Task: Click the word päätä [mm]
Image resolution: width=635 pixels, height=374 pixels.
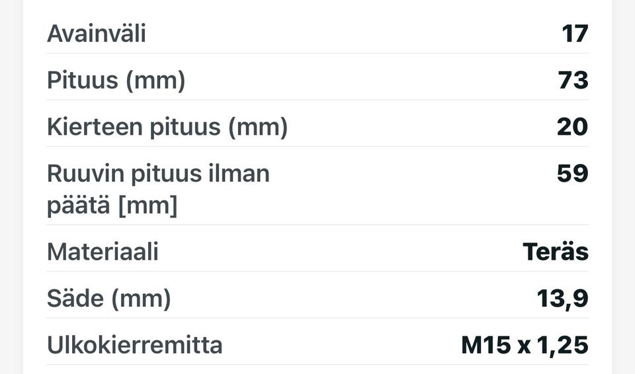Action: [x=112, y=205]
